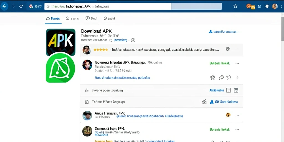Image resolution: width=284 pixels, height=142 pixels.
Task: Open the profile avatar in the browser toolbar
Action: (275, 6)
